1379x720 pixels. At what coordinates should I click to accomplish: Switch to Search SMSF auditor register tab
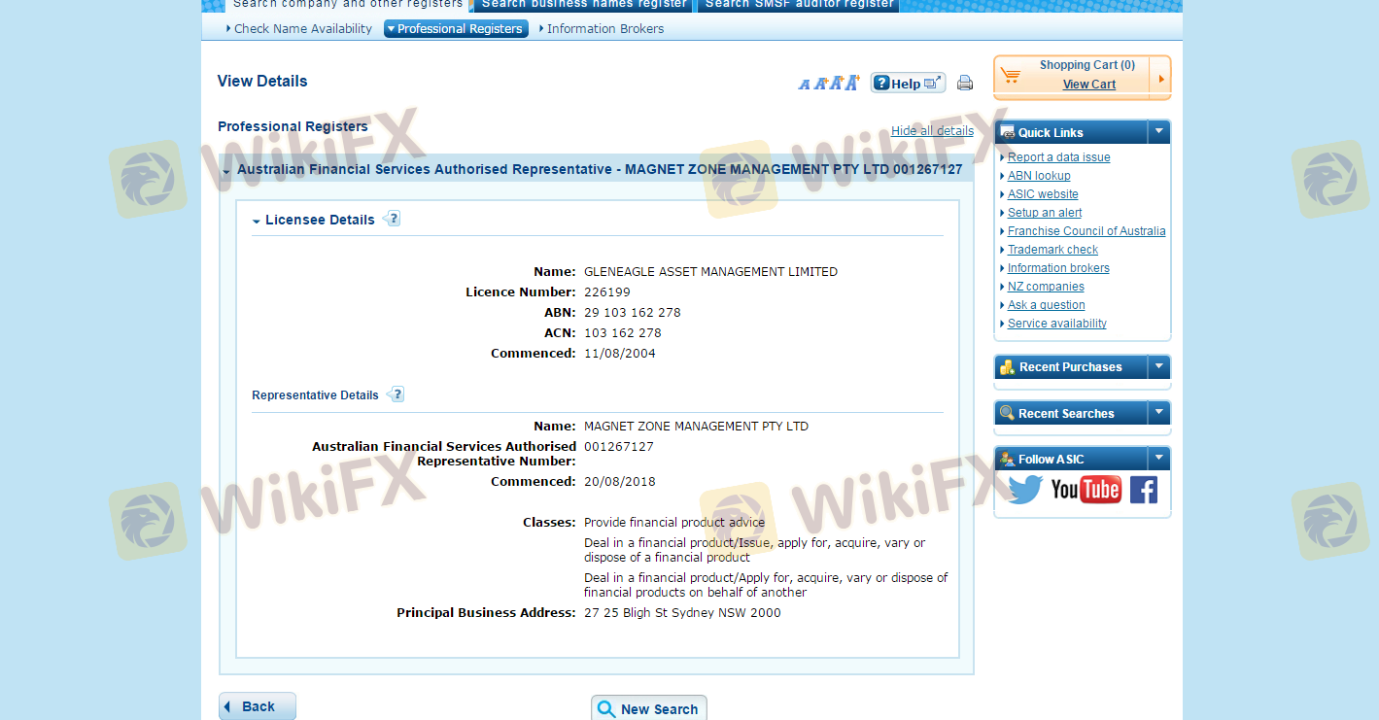coord(799,5)
